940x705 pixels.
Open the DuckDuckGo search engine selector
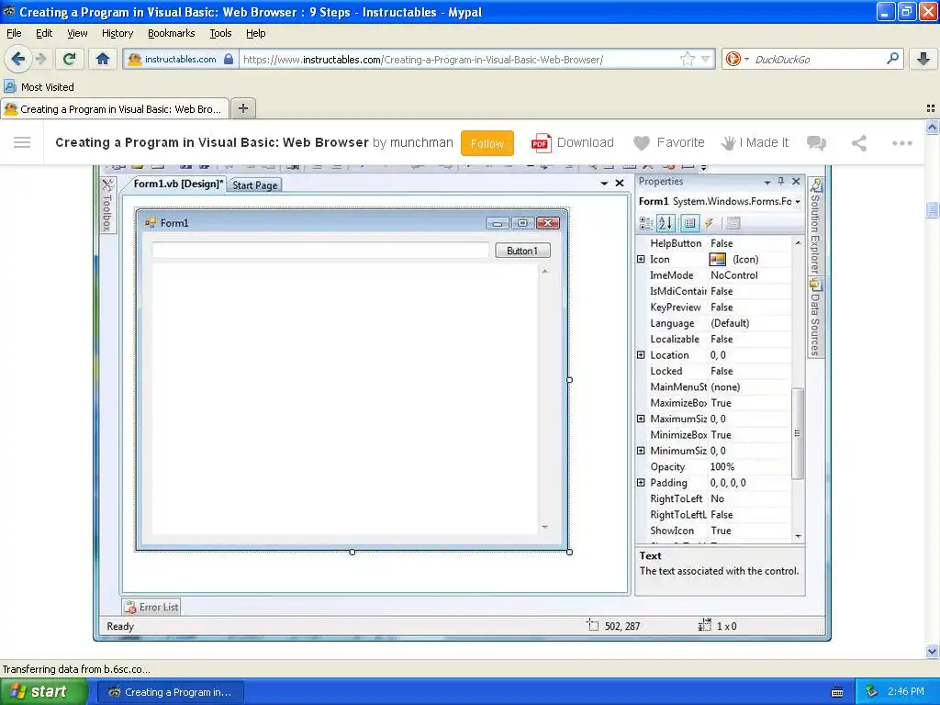click(736, 59)
